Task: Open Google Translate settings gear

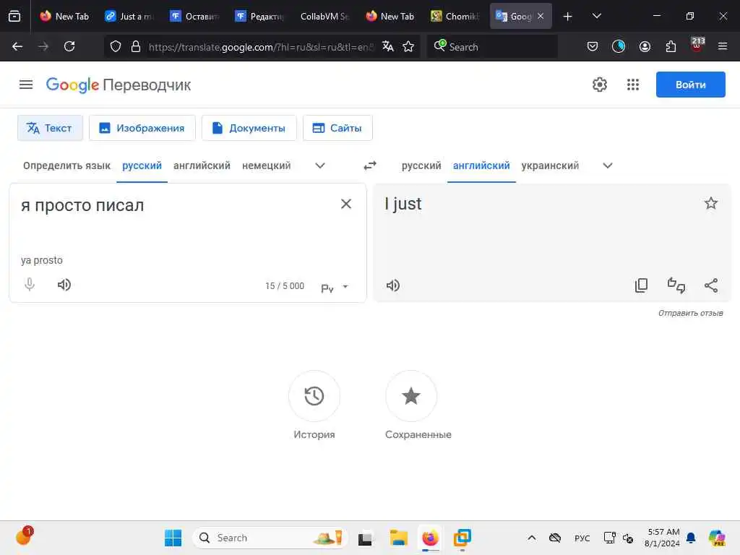Action: point(599,85)
